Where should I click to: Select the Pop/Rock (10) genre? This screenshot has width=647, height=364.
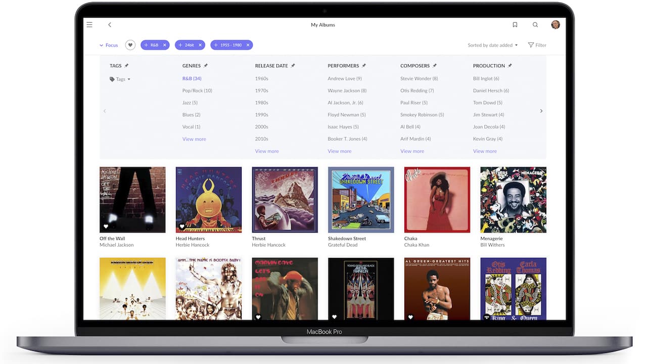197,90
